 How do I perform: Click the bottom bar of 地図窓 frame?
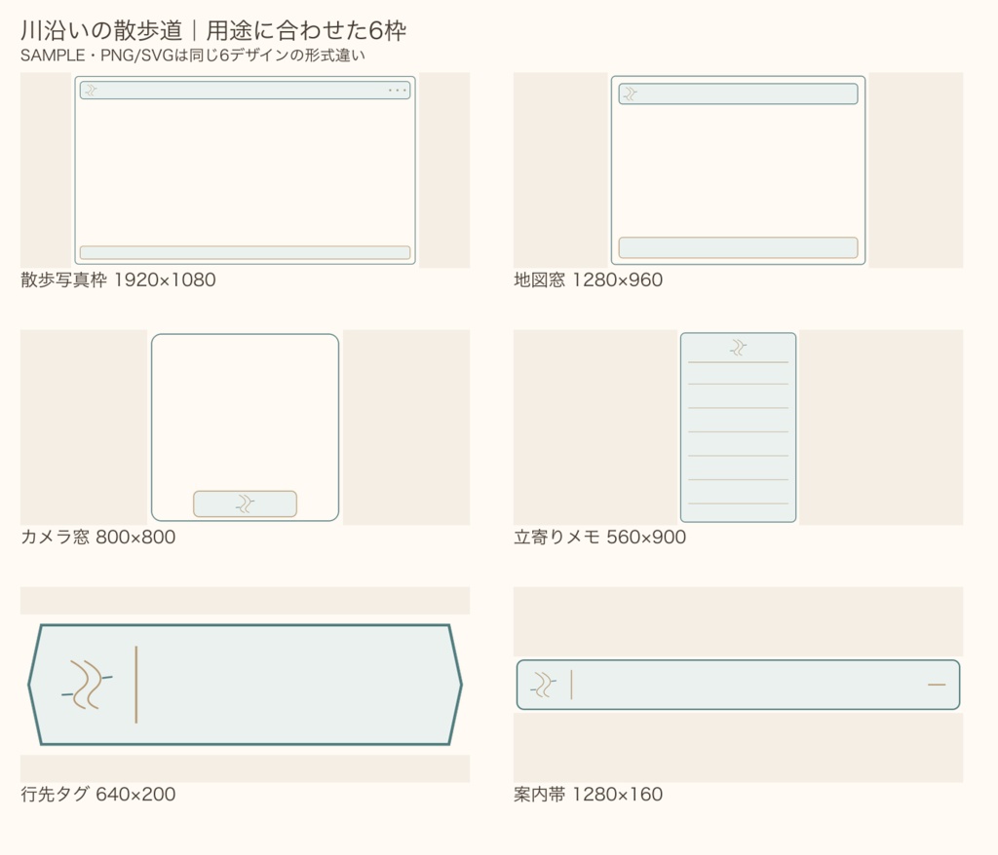click(739, 247)
